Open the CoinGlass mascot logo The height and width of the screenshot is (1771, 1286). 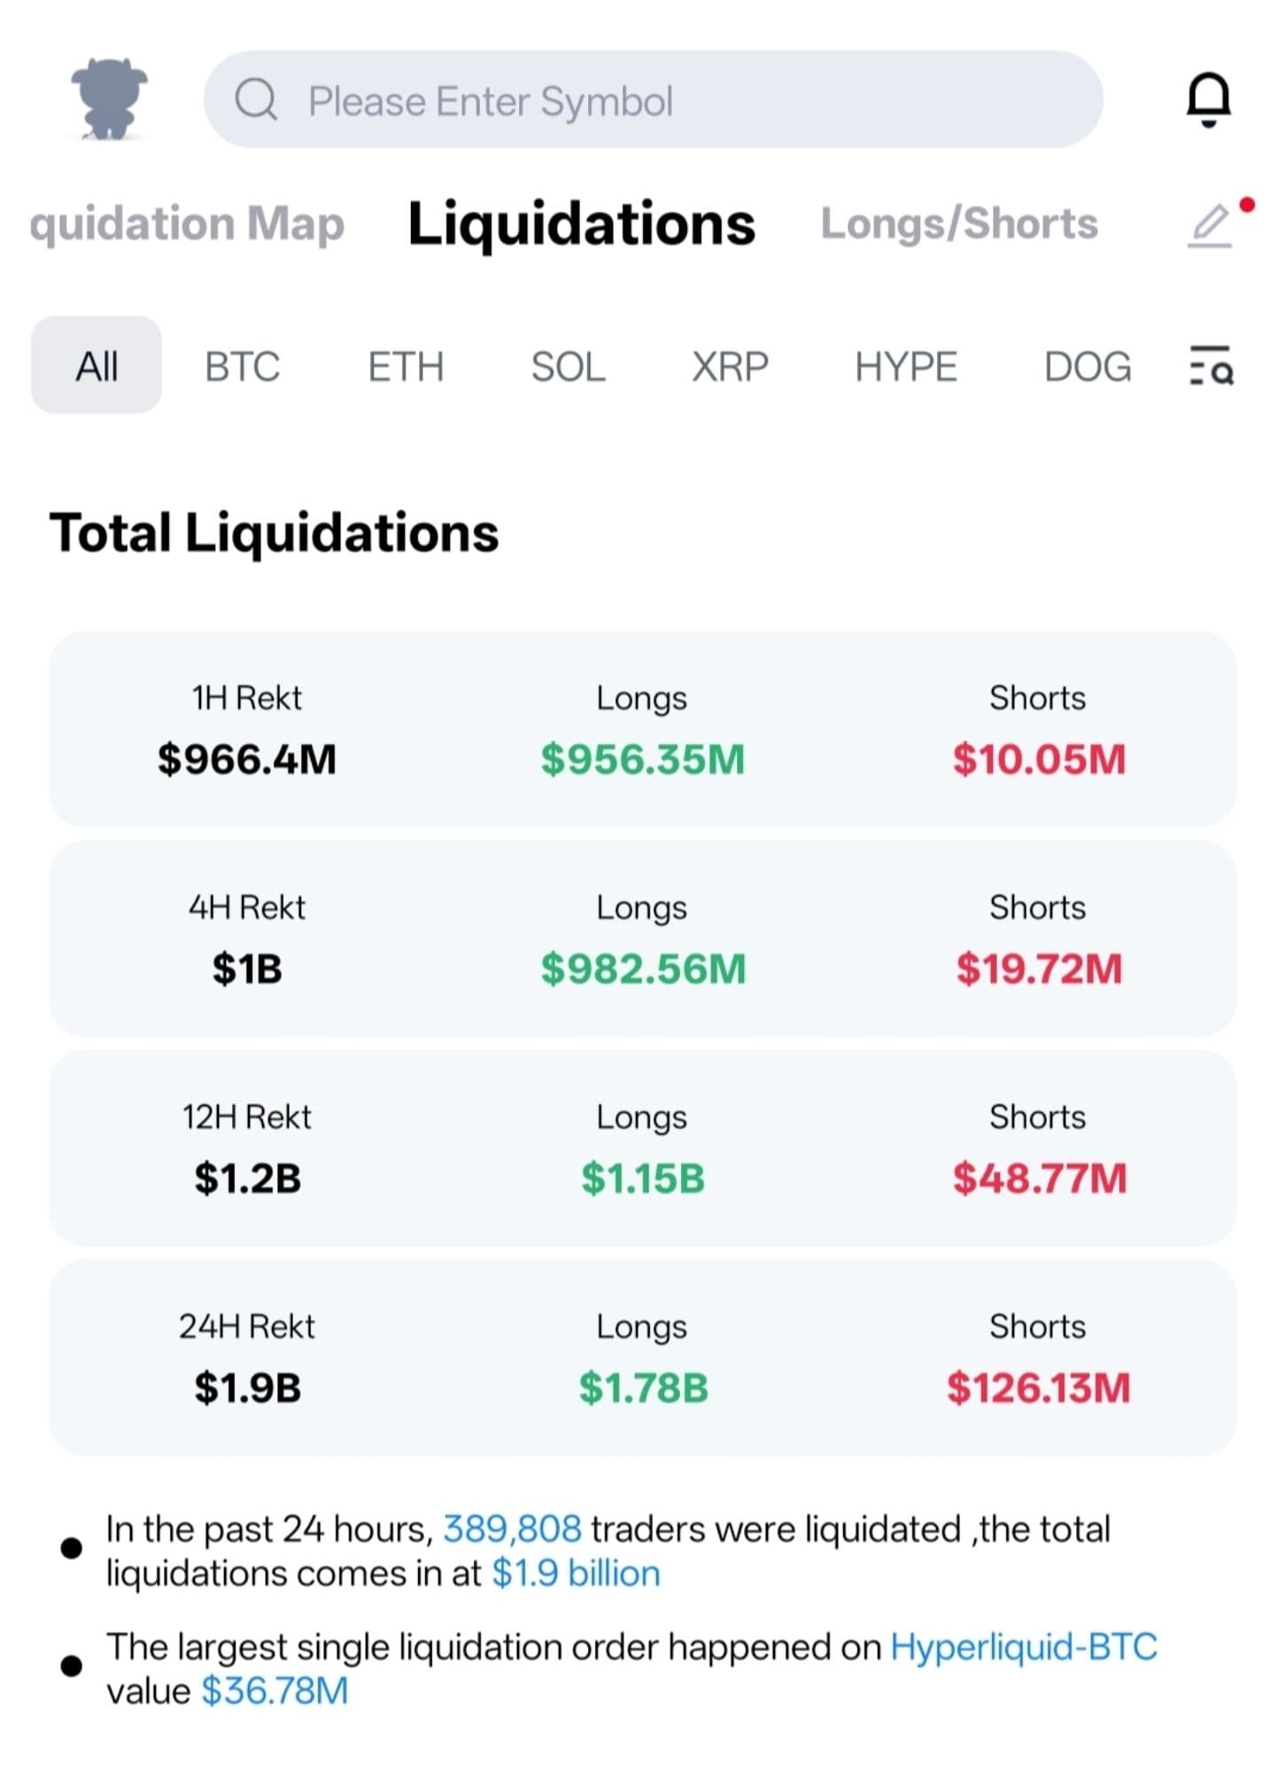pos(109,99)
